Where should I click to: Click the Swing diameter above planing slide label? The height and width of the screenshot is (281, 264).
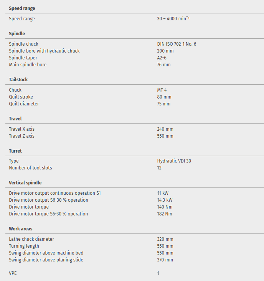[x=46, y=260]
